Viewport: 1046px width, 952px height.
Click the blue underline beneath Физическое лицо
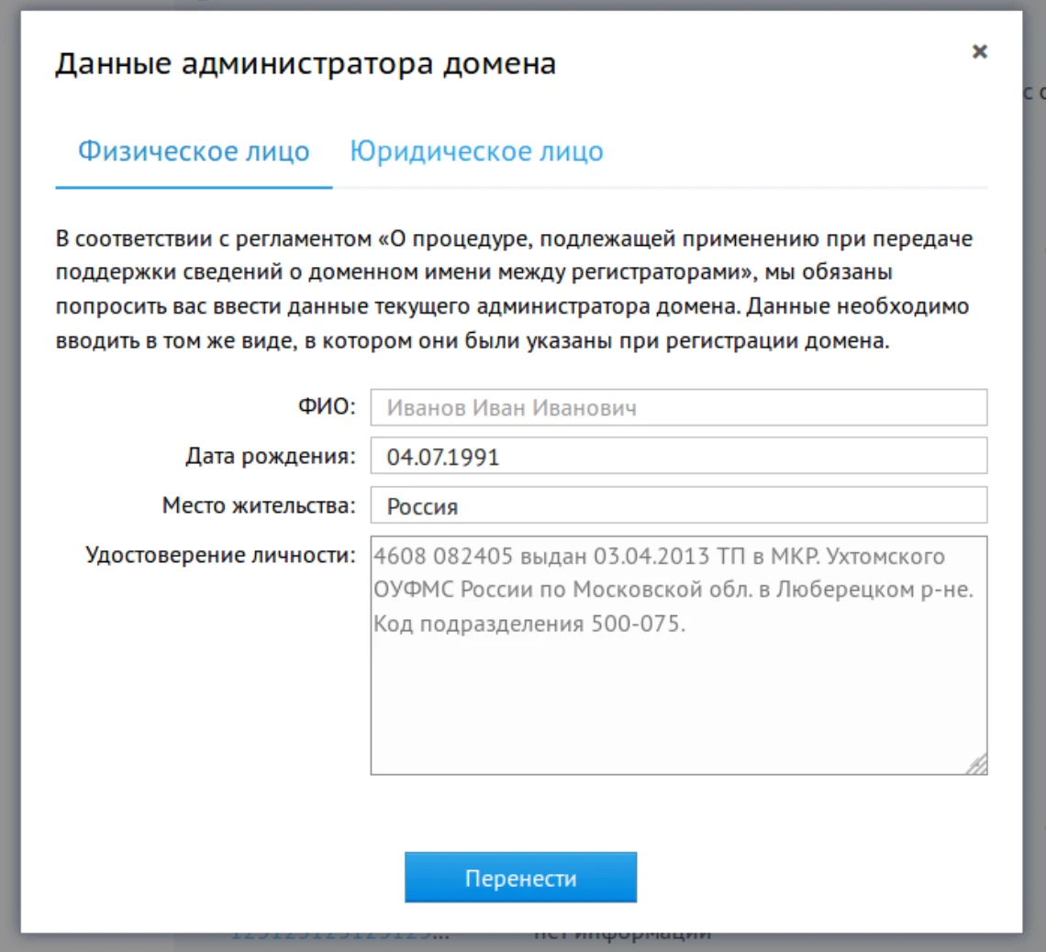pos(194,187)
